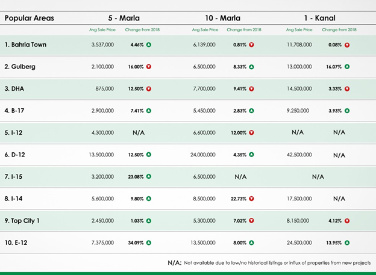Click green up arrow beside Gulberg 8.33%
The height and width of the screenshot is (275, 376).
point(251,67)
